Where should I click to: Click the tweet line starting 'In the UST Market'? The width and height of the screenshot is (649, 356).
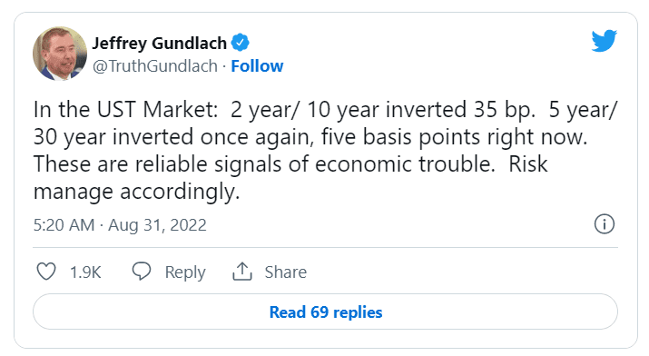[x=325, y=110]
